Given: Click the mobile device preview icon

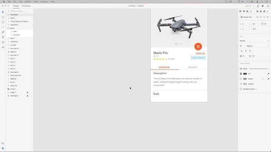Looking at the screenshot, I should pyautogui.click(x=258, y=6).
